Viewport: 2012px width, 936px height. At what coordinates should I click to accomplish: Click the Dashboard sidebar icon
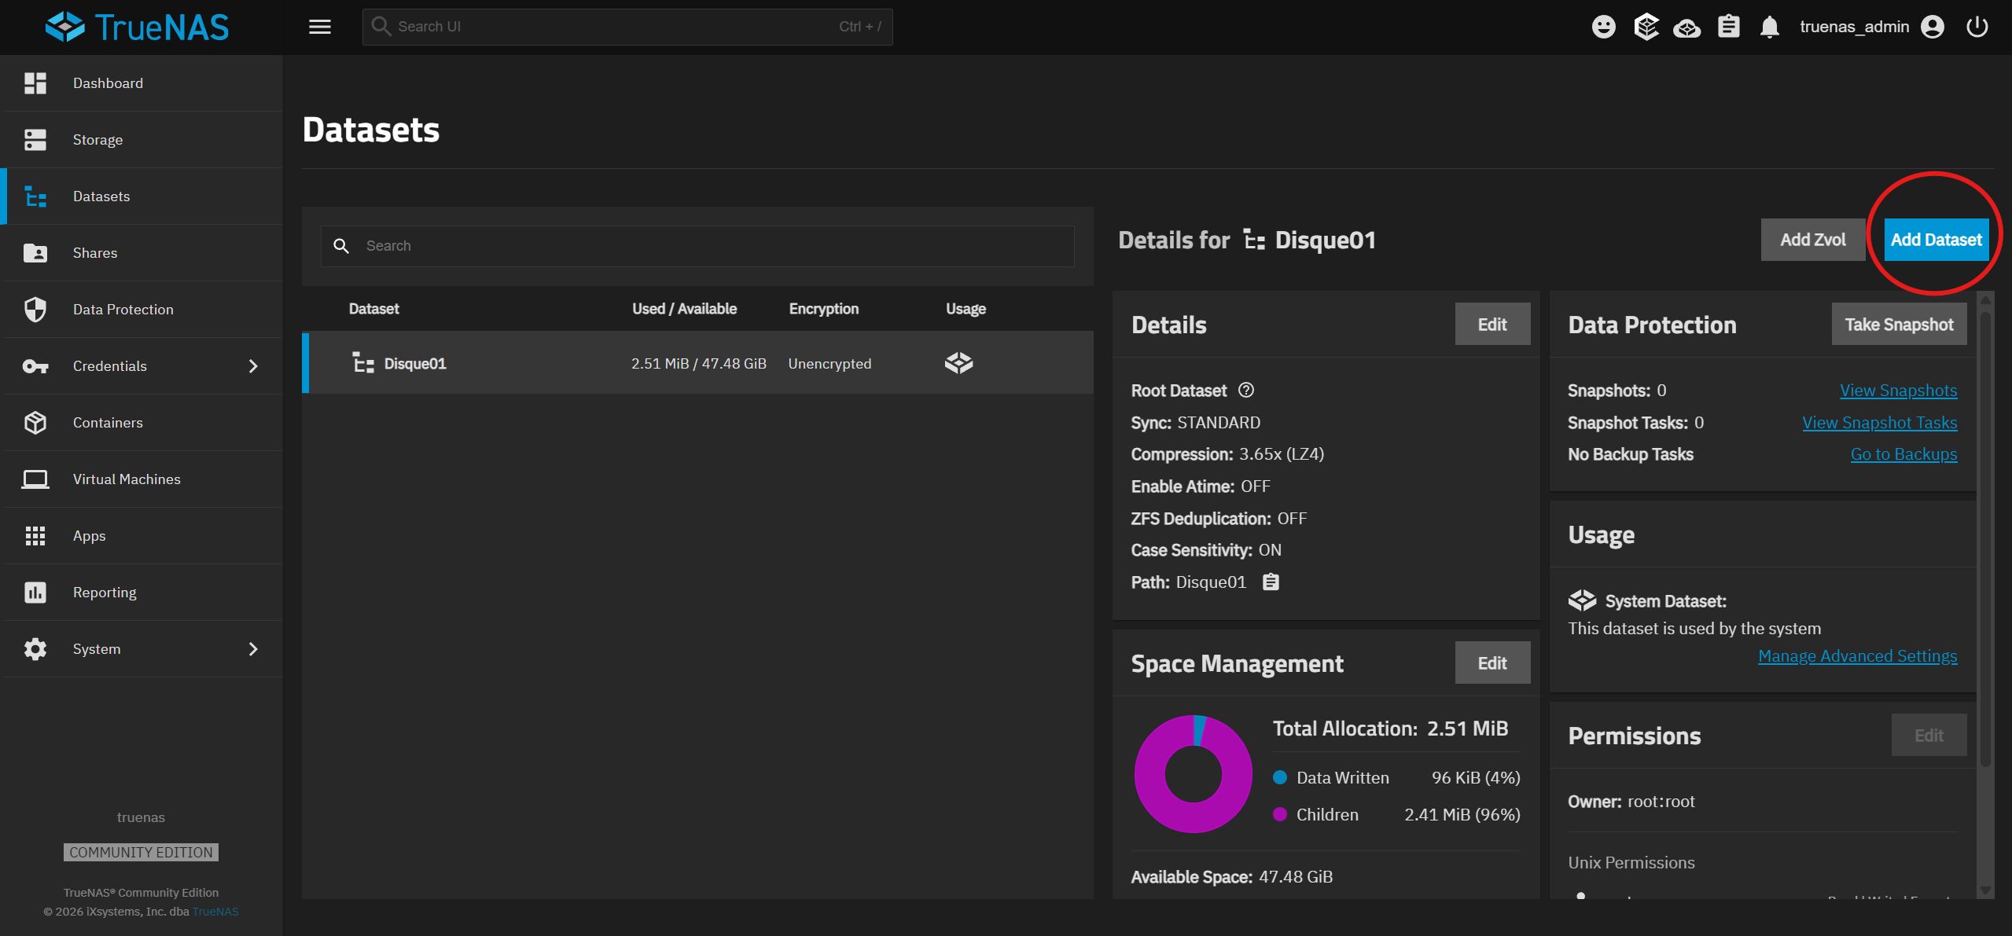click(35, 83)
